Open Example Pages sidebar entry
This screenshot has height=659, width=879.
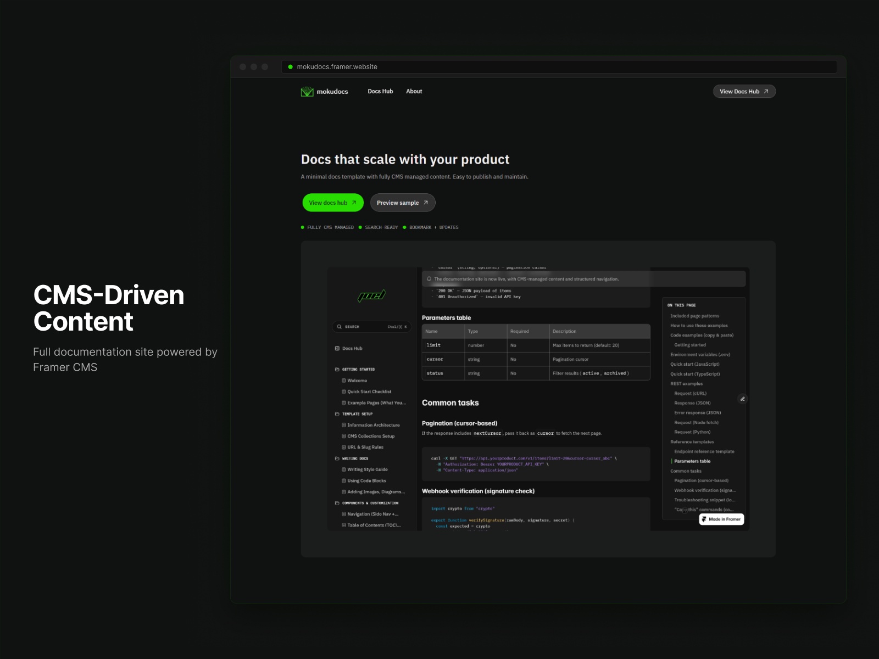(376, 403)
